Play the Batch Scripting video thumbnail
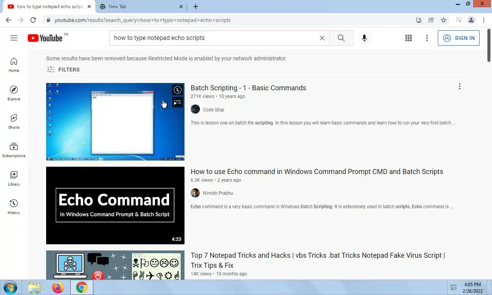The height and width of the screenshot is (295, 492). point(115,122)
